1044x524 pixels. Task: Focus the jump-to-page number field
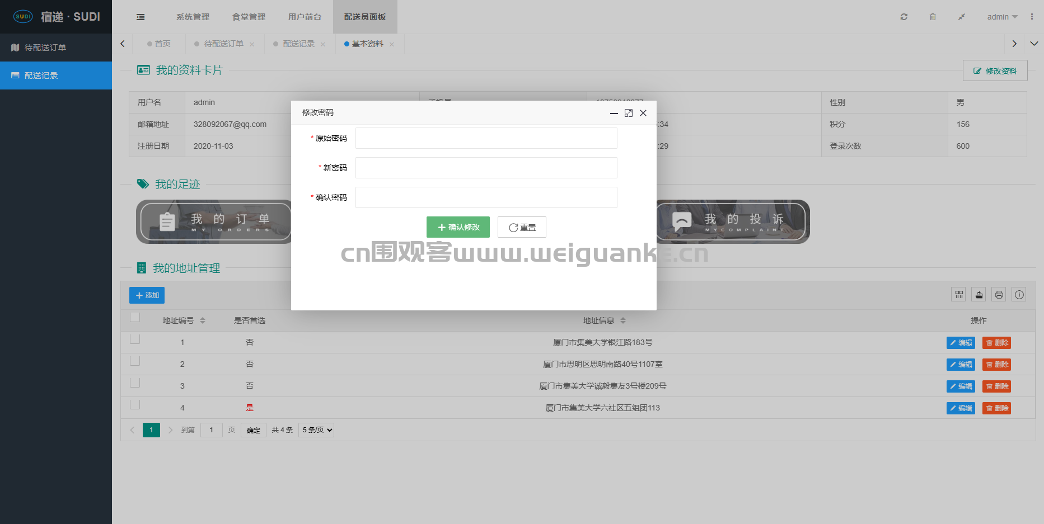[x=212, y=430]
